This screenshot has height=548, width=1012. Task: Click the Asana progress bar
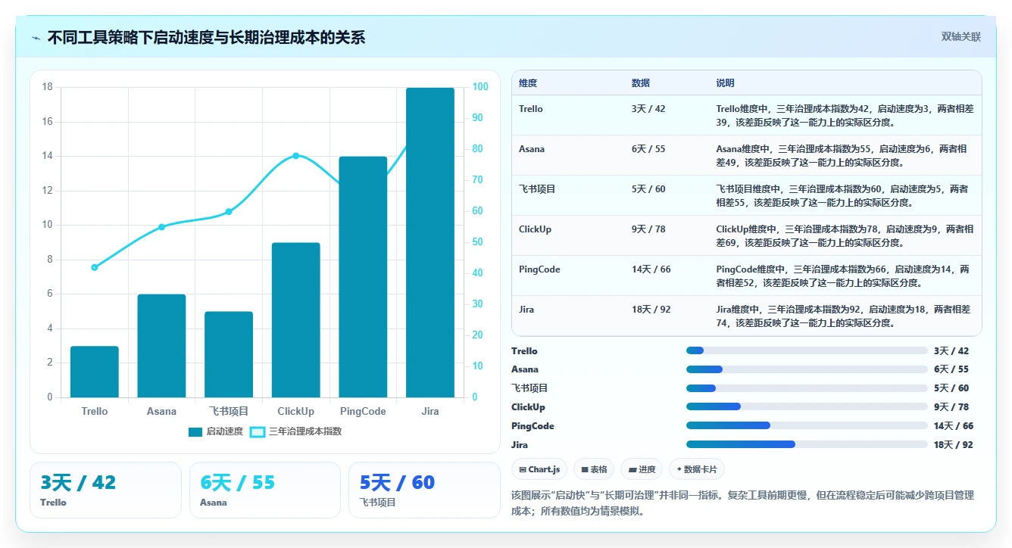[807, 369]
